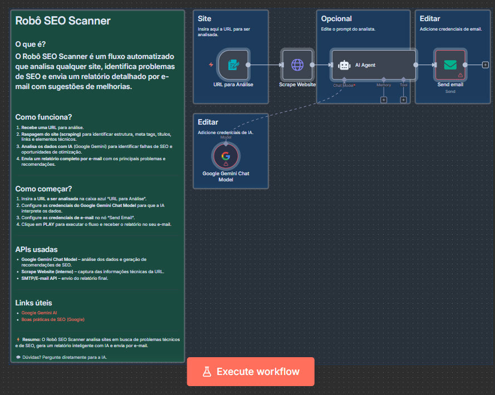Add a node after Send email output
The width and height of the screenshot is (495, 395).
point(485,65)
